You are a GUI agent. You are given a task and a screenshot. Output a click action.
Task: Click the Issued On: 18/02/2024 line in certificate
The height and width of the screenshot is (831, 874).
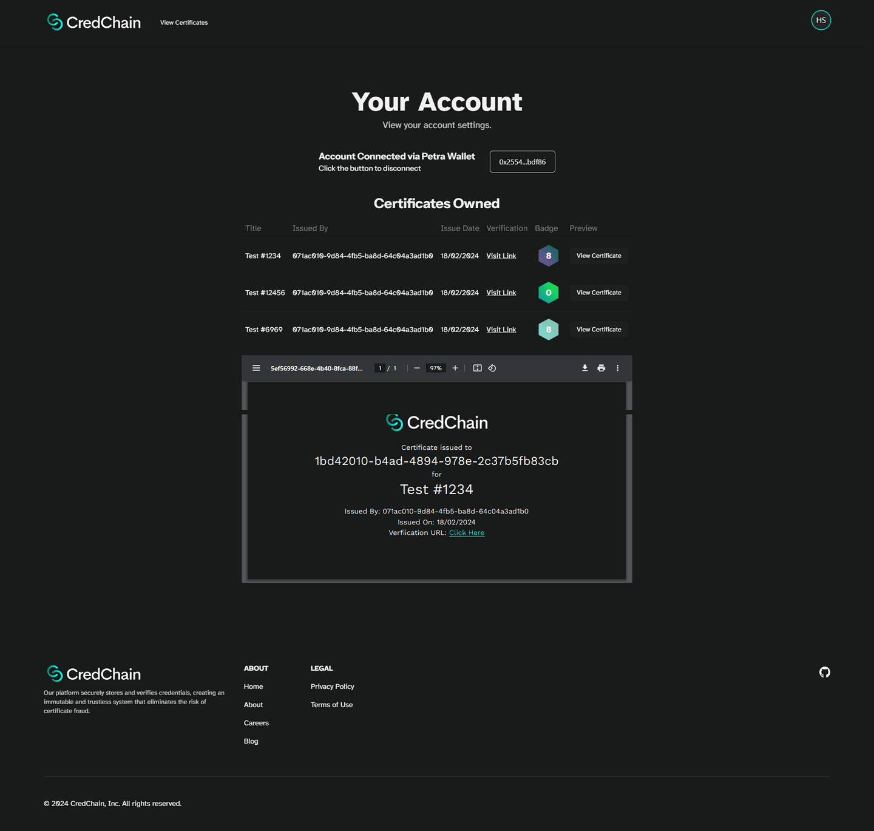tap(436, 522)
